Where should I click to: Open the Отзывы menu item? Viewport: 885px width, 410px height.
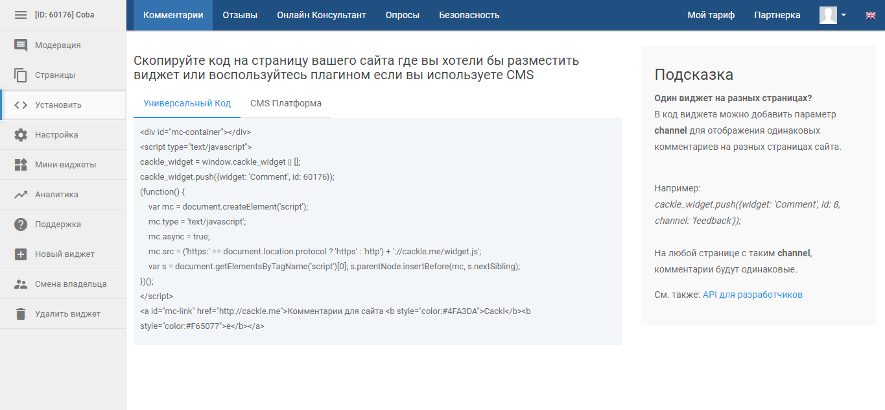coord(240,15)
